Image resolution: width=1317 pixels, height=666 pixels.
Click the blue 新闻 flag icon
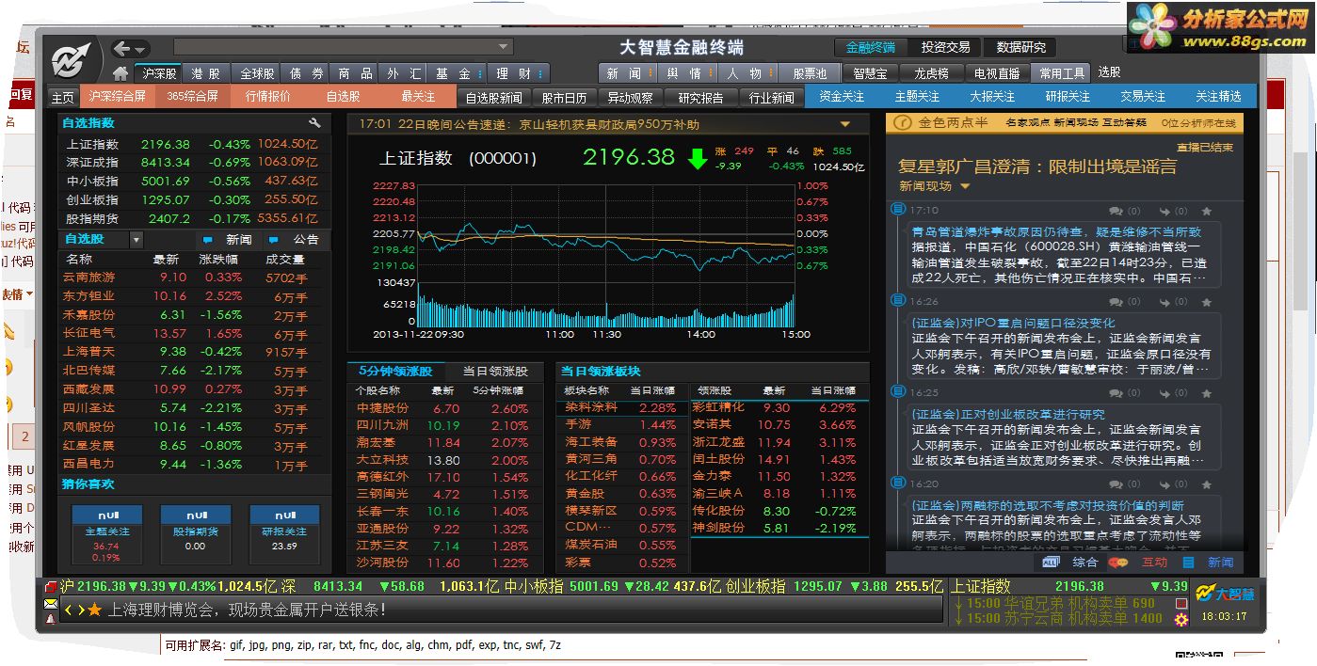(207, 240)
